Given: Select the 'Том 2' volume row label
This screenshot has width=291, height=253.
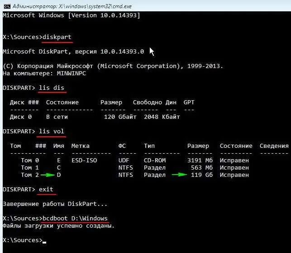Looking at the screenshot, I should coord(30,175).
